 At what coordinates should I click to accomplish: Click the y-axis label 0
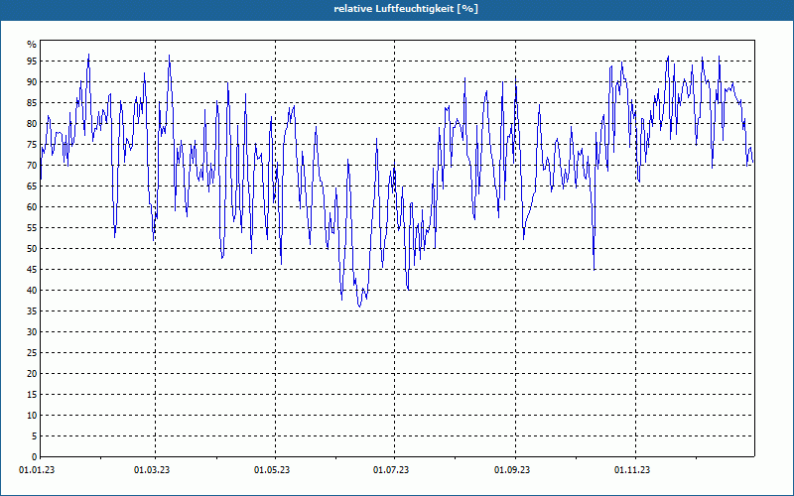34,457
